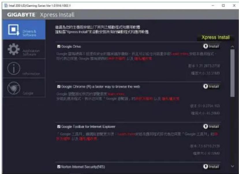Open the Drivers & Software section

pyautogui.click(x=24, y=30)
